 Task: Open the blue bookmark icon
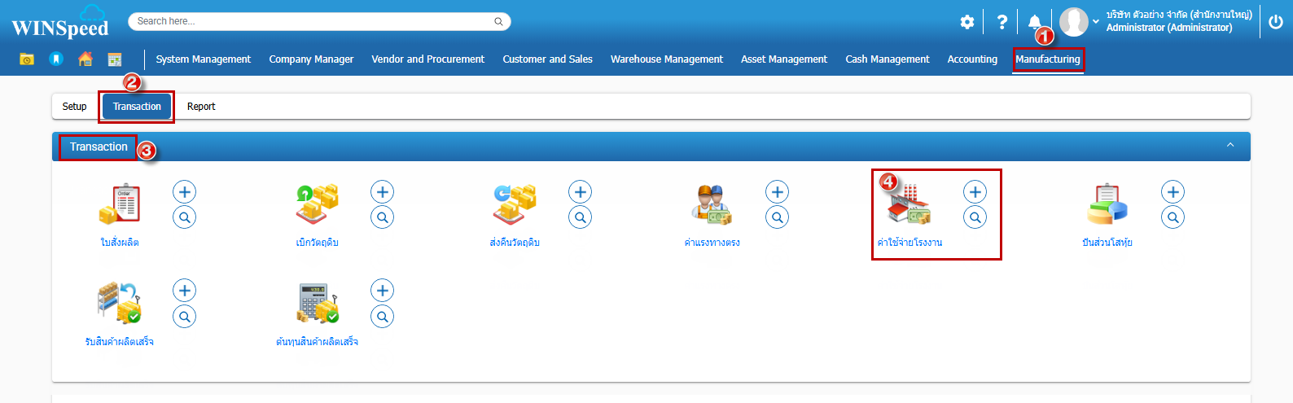pos(56,59)
